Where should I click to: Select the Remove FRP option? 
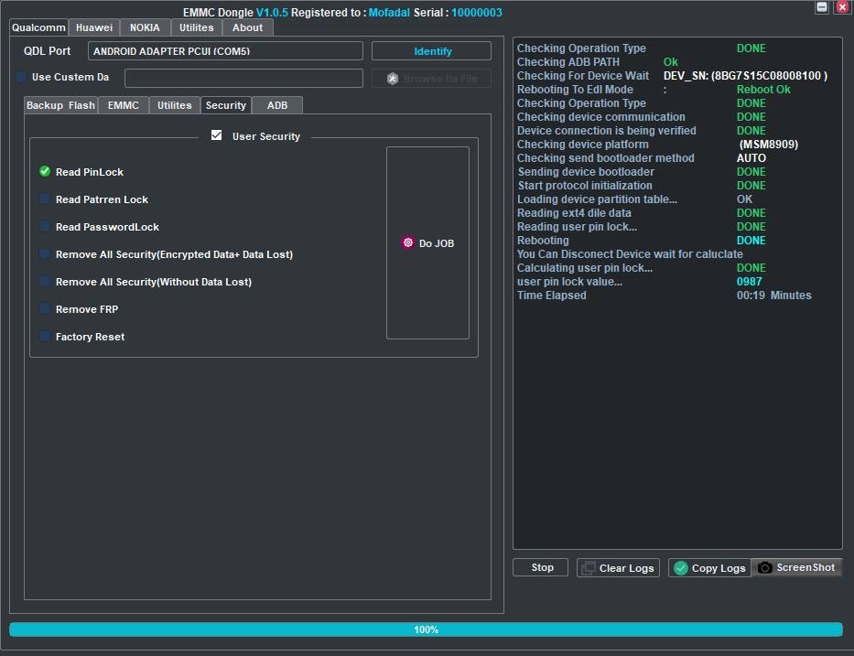click(45, 308)
